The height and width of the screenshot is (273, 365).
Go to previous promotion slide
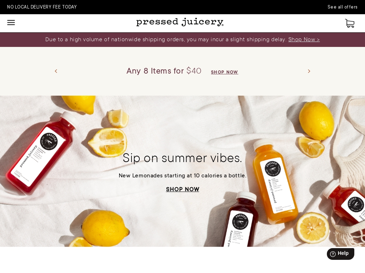(x=56, y=71)
